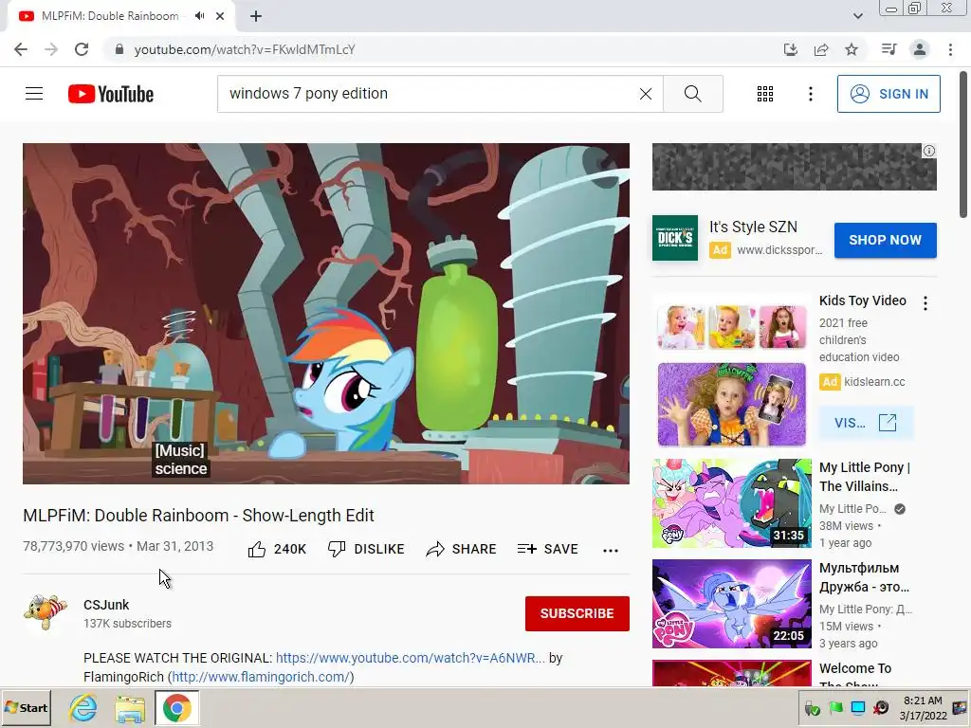
Task: Open the Action Center flag tray icon
Action: [835, 708]
